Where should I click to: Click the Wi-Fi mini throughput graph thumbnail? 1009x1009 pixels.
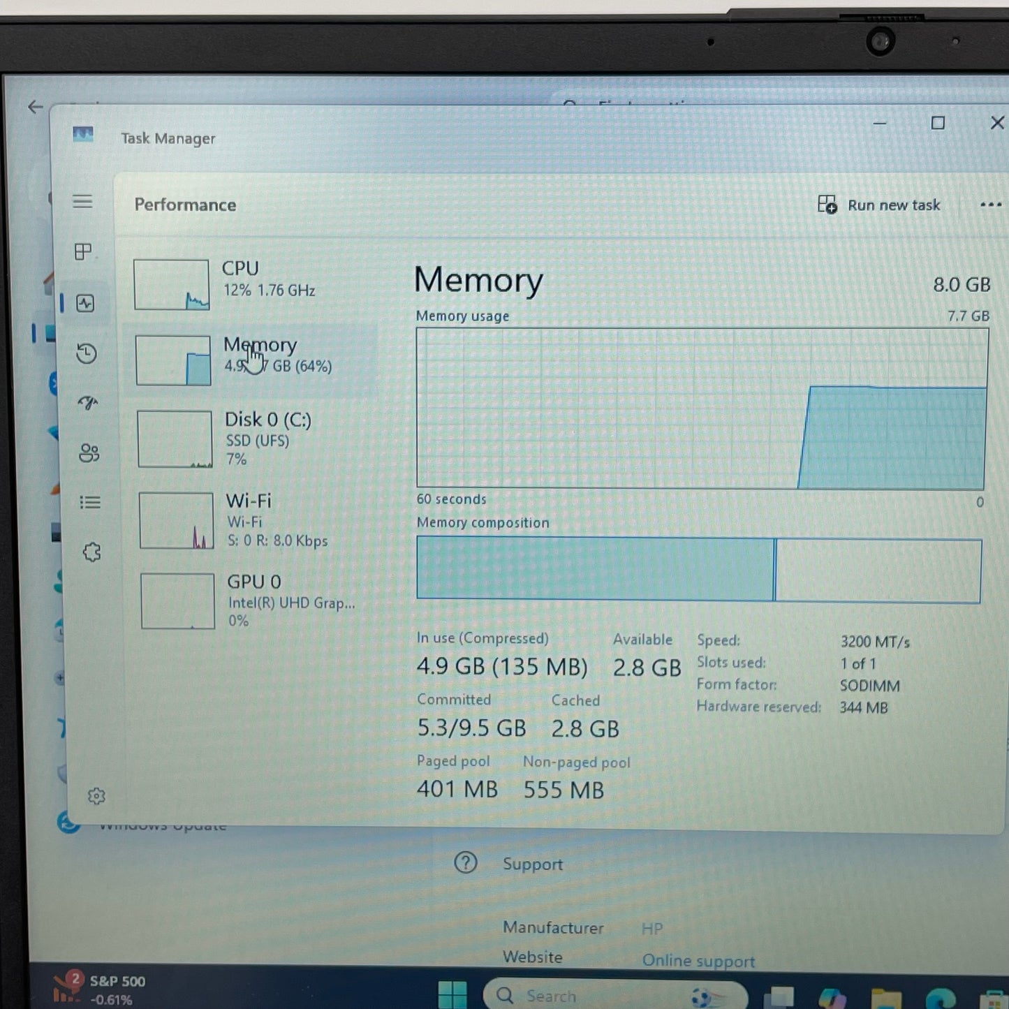[177, 521]
